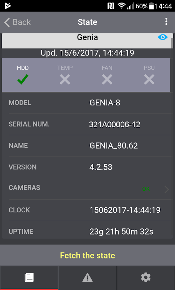
Task: Expand the CAMERAS row chevron
Action: (x=167, y=189)
